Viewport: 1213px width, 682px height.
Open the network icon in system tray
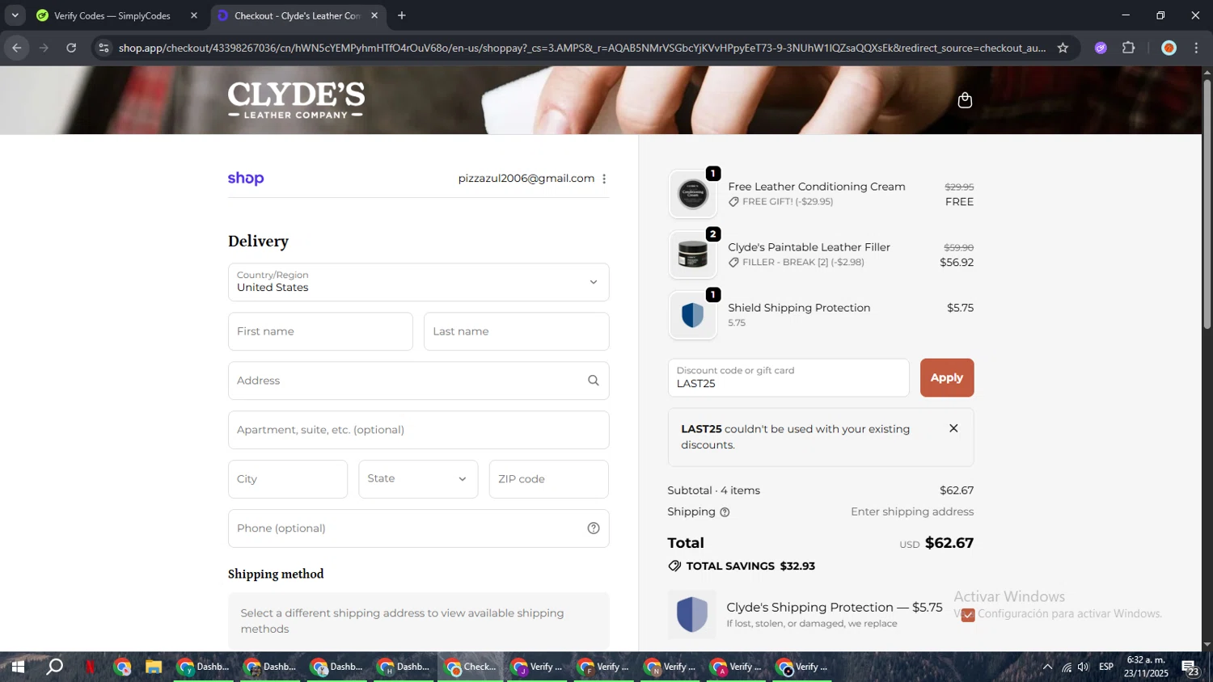(1067, 667)
